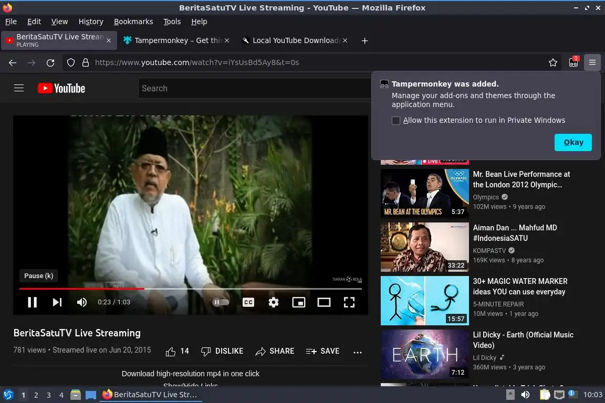Open Magic Water Marker video thumbnail
605x403 pixels.
coord(425,301)
